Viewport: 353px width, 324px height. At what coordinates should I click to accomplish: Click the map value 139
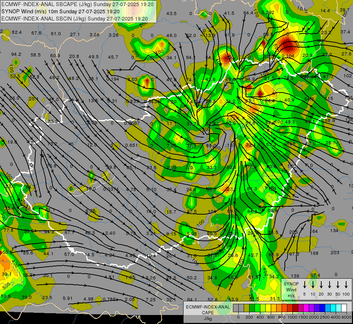click(295, 276)
